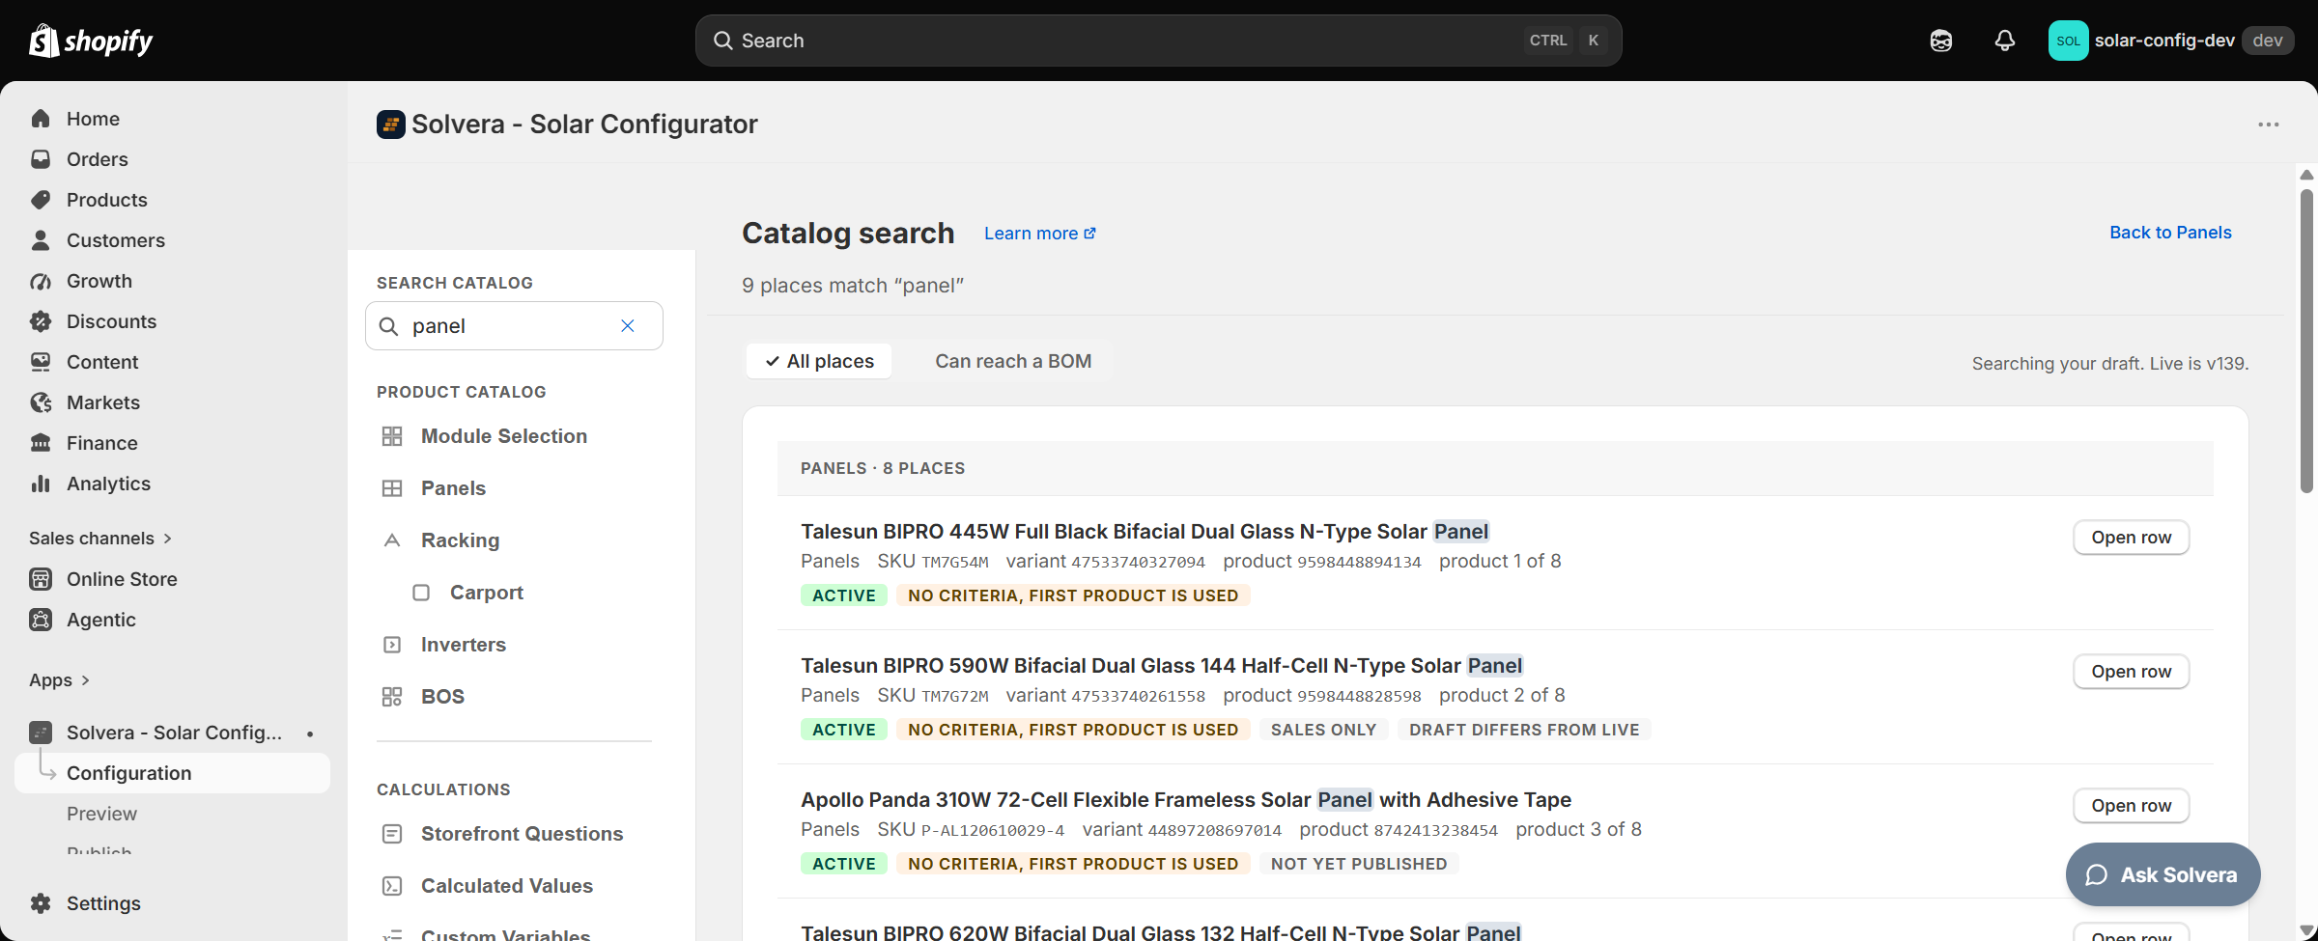The width and height of the screenshot is (2318, 941).
Task: Select the All places filter
Action: 819,361
